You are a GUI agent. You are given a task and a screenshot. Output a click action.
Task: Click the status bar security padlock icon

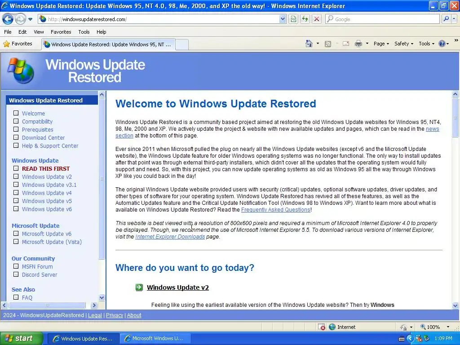[404, 327]
